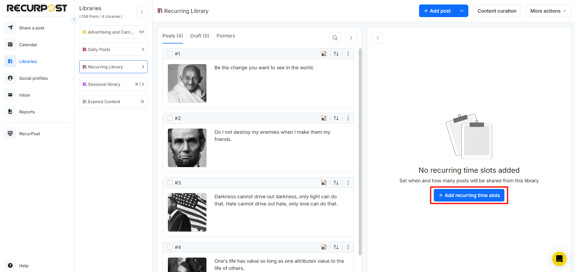Click the flag image thumbnail in post #3
This screenshot has width=575, height=272.
point(187,212)
